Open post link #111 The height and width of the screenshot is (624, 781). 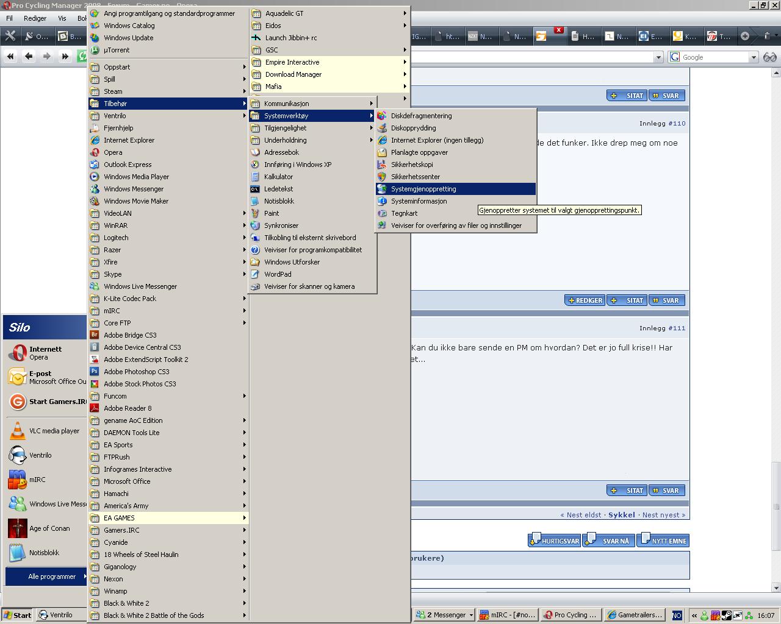pyautogui.click(x=677, y=328)
